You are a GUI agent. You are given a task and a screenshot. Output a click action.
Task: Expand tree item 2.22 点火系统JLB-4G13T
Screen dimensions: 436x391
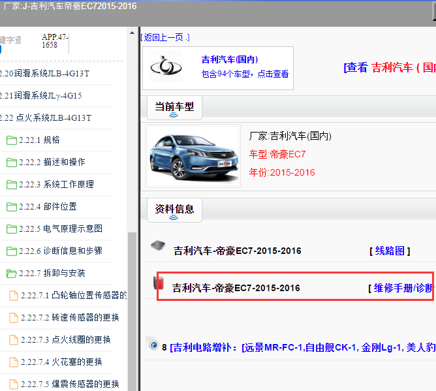pos(46,118)
